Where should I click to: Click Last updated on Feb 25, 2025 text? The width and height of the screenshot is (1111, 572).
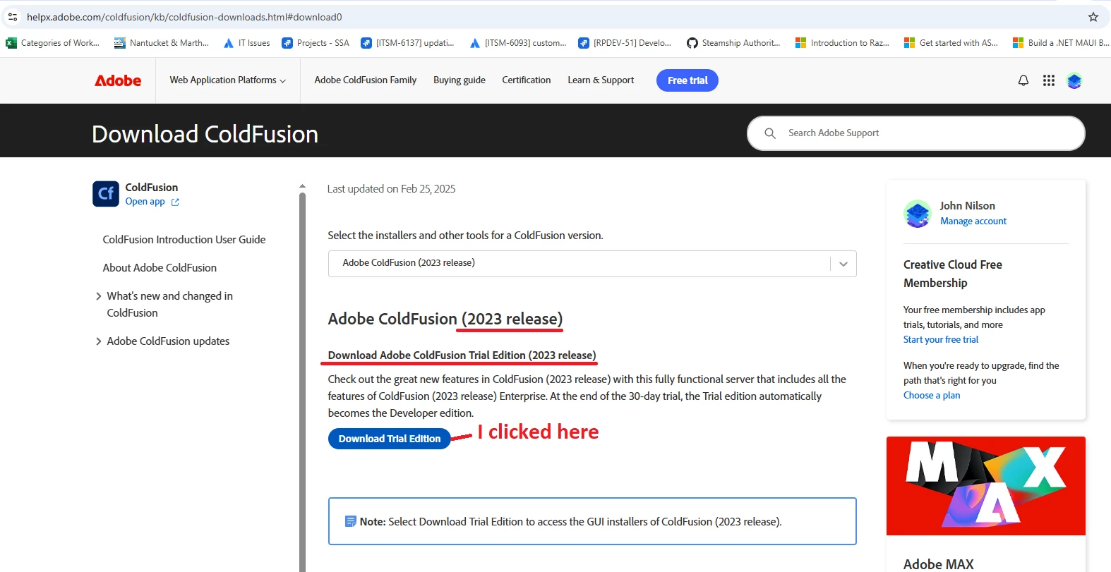391,189
